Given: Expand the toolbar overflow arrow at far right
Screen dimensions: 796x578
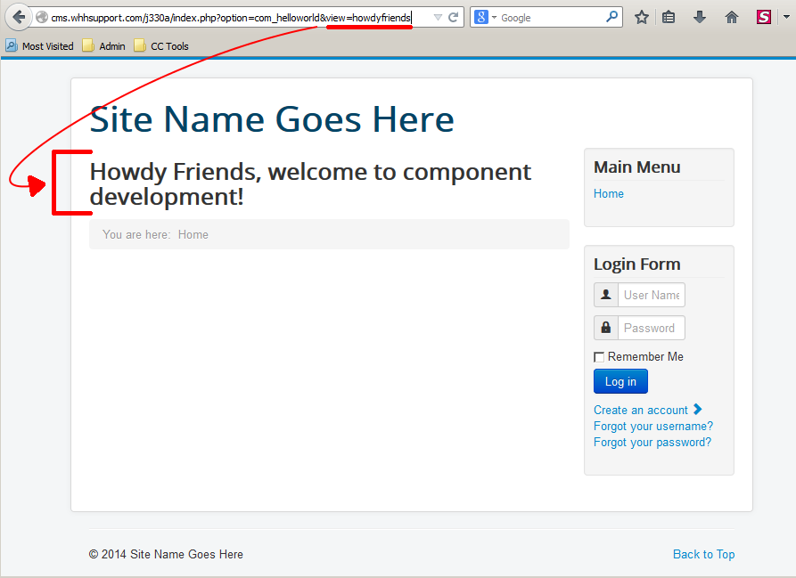Looking at the screenshot, I should click(x=784, y=17).
